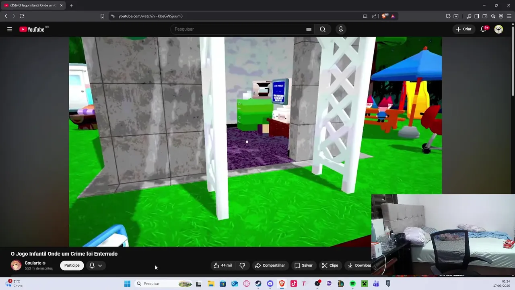Open Discord from the taskbar
Image resolution: width=515 pixels, height=290 pixels.
270,284
